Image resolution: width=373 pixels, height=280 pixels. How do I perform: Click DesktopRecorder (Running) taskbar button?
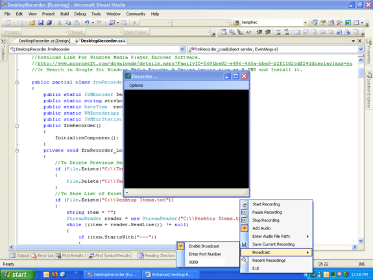coord(112,275)
